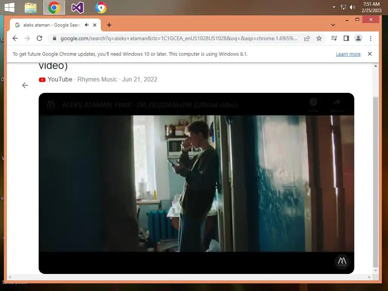The height and width of the screenshot is (291, 388).
Task: Click the channel logo in the video header
Action: point(51,105)
